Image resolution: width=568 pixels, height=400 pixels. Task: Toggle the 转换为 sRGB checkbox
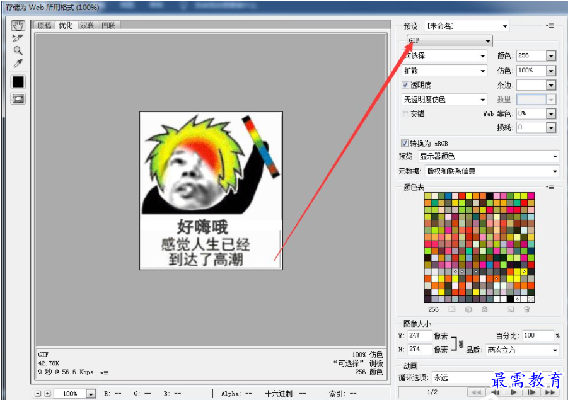tap(404, 143)
